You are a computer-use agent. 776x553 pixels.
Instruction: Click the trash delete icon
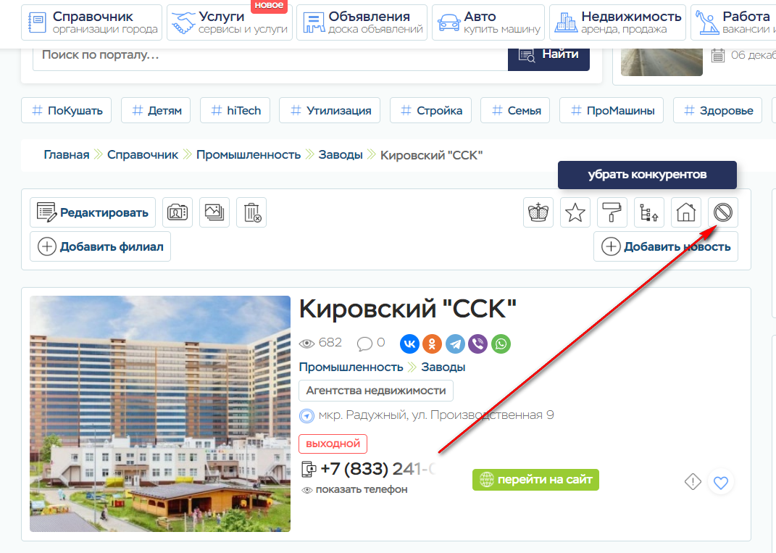251,212
